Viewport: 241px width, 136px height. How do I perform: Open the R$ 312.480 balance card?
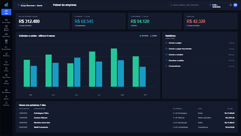tap(43, 21)
